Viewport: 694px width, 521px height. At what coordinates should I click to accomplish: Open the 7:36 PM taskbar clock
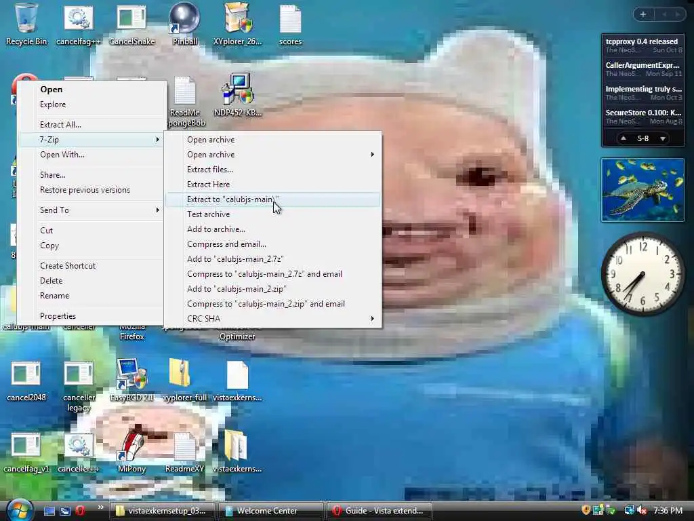[668, 511]
